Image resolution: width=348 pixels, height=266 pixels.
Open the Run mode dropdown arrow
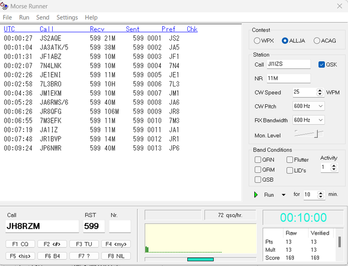[284, 195]
